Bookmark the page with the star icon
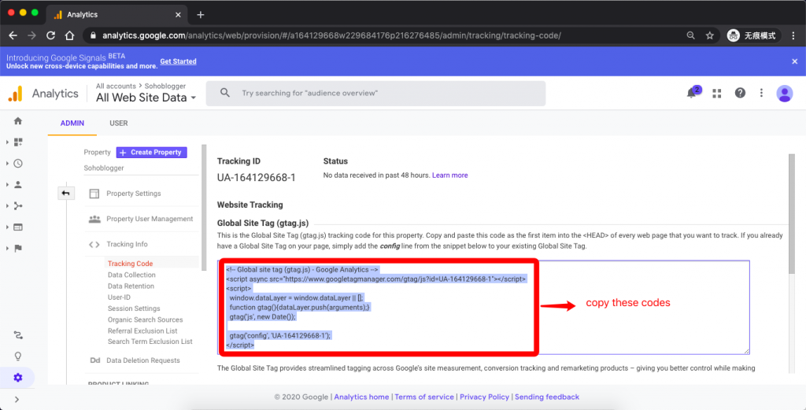 click(710, 35)
